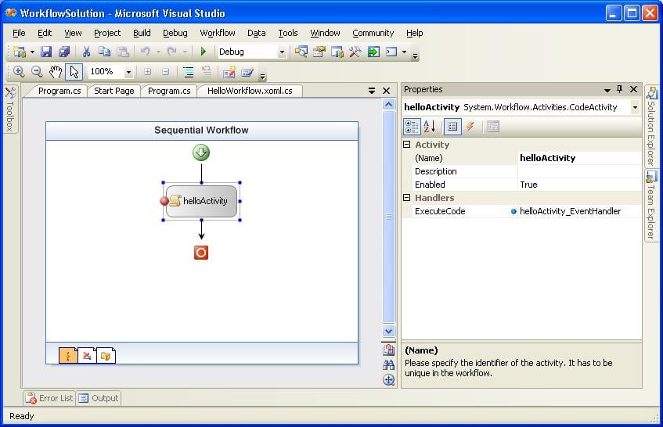Start debugging with green play icon
The height and width of the screenshot is (427, 663).
(x=204, y=52)
